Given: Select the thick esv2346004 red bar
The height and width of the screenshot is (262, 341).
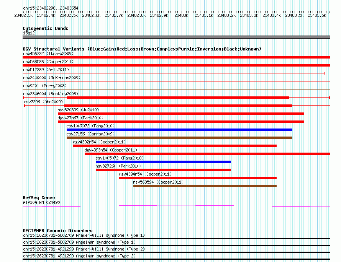Looking at the screenshot, I should click(178, 98).
